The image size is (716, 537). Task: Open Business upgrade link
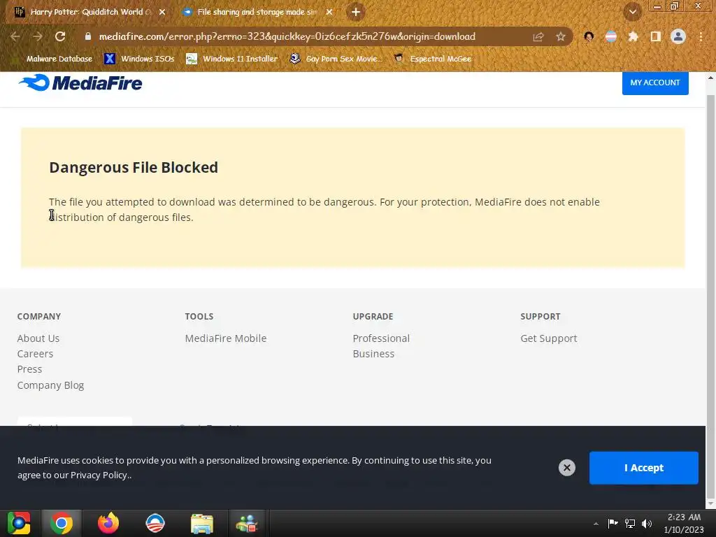coord(373,354)
